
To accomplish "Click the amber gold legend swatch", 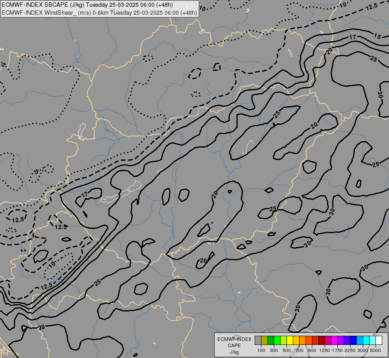I will point(296,340).
